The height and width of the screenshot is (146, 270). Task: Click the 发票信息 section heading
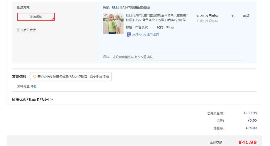point(19,76)
